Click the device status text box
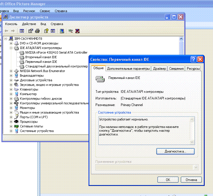 point(147,131)
